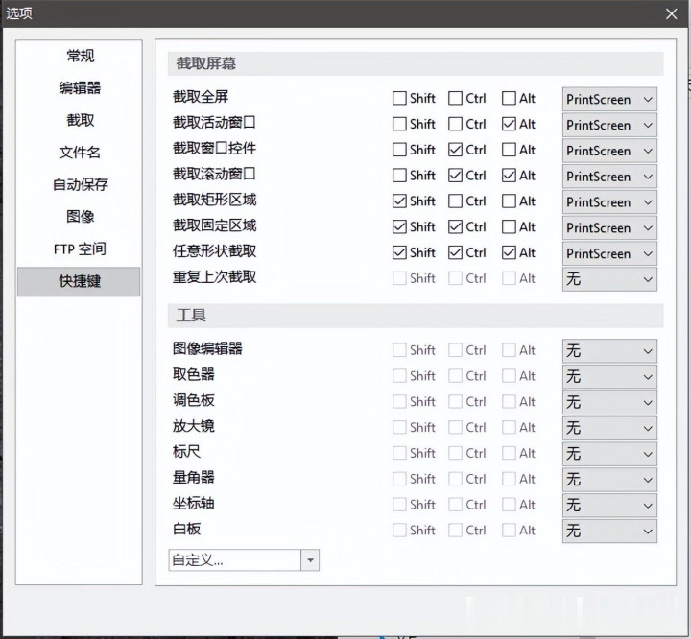Select the 截取 tab in sidebar
Screen dimensions: 691x639
(80, 120)
